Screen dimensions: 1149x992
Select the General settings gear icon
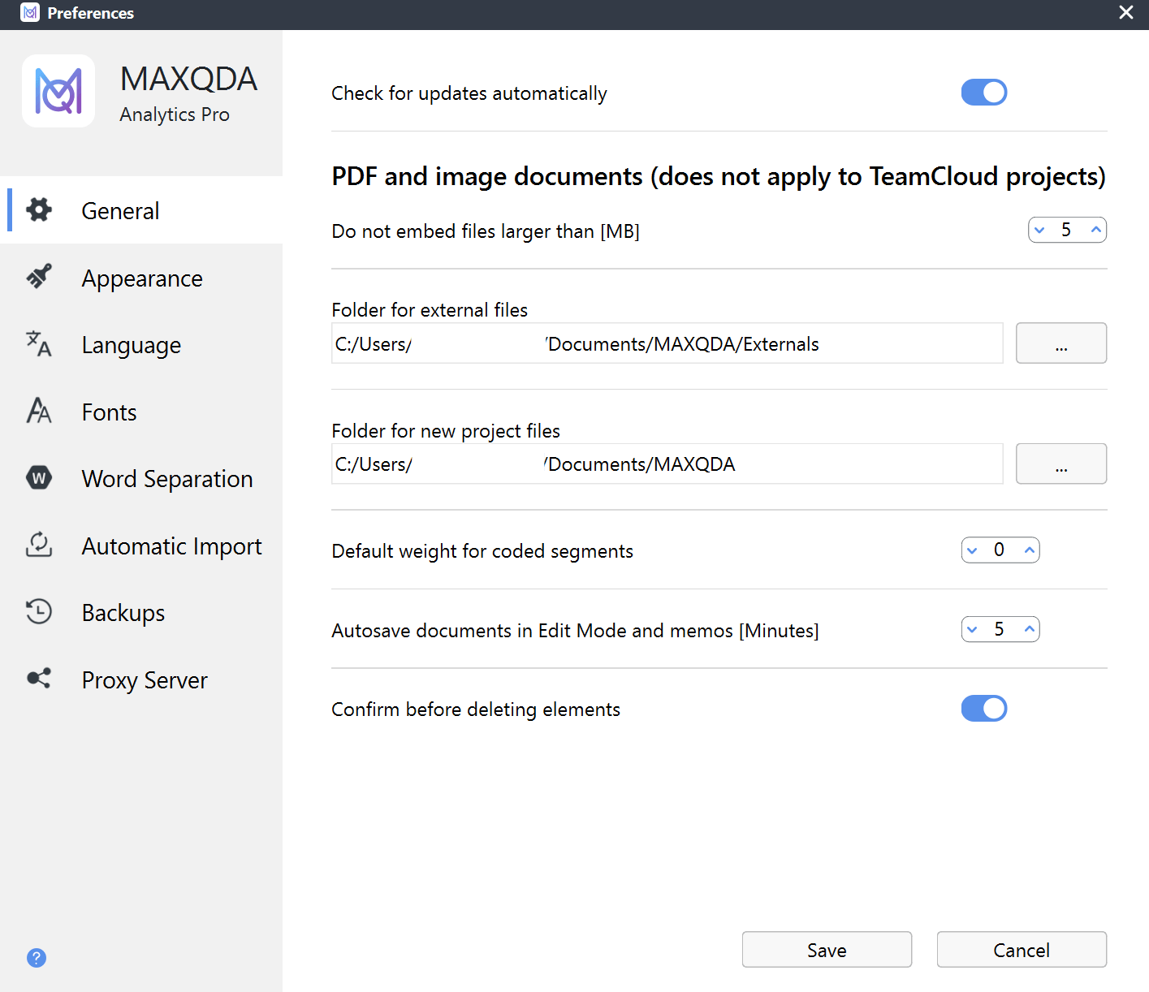tap(38, 209)
